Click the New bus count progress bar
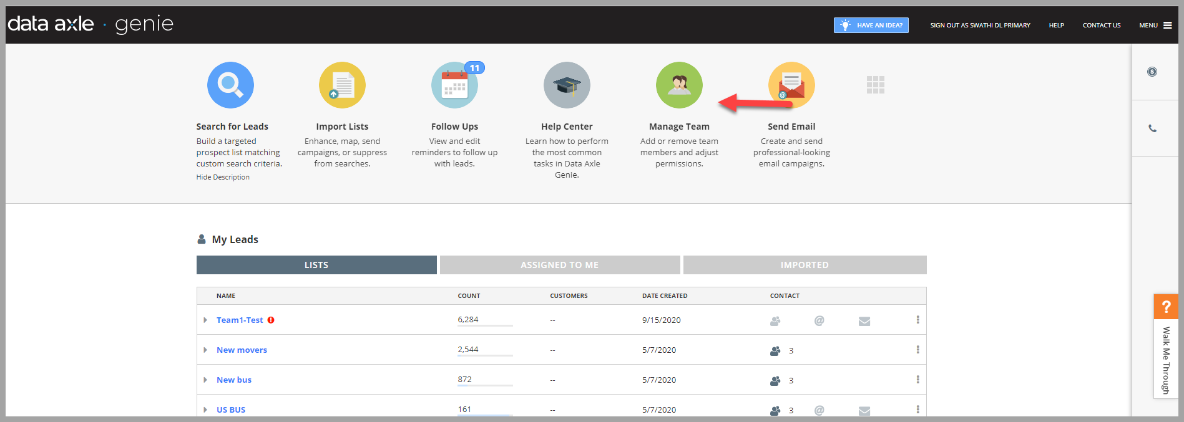 pyautogui.click(x=485, y=386)
